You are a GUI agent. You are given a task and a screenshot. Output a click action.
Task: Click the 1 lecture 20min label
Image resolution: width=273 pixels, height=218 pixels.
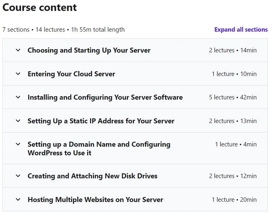point(234,199)
